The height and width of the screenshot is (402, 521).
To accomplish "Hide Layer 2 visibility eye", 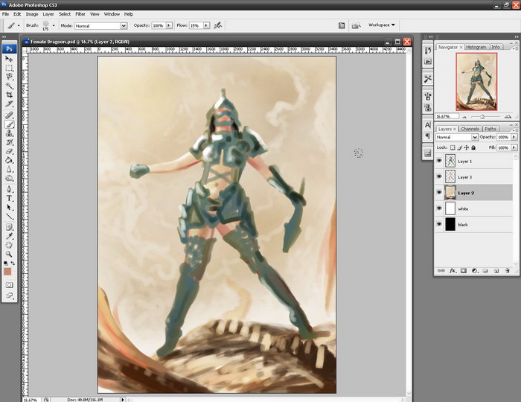I will coord(439,193).
